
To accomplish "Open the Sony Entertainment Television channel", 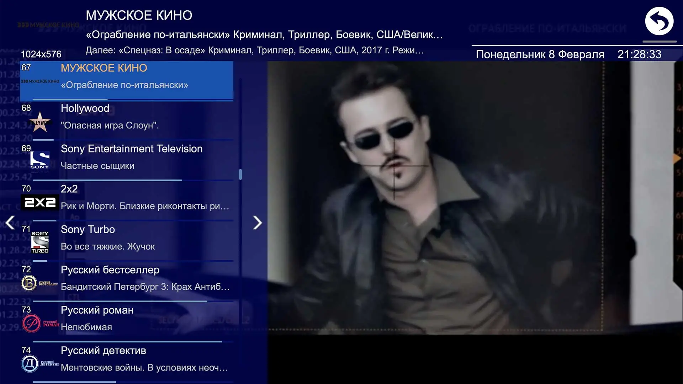I will coord(132,149).
